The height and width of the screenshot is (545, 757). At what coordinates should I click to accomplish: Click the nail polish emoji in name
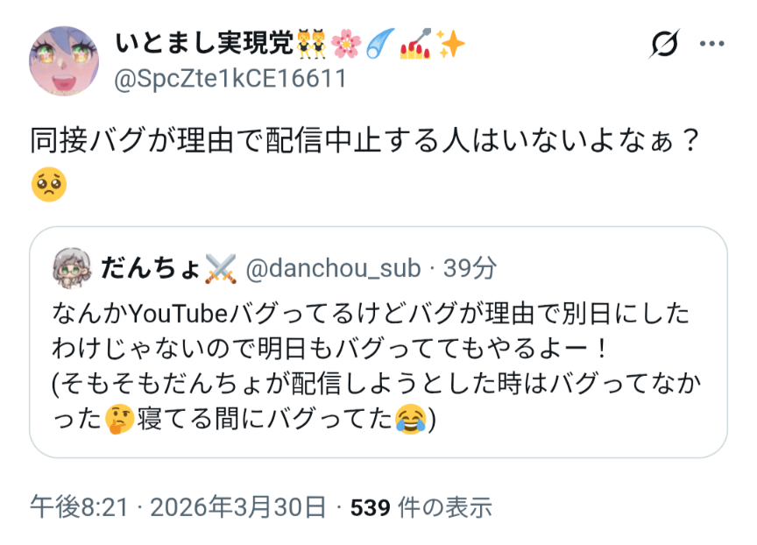415,44
